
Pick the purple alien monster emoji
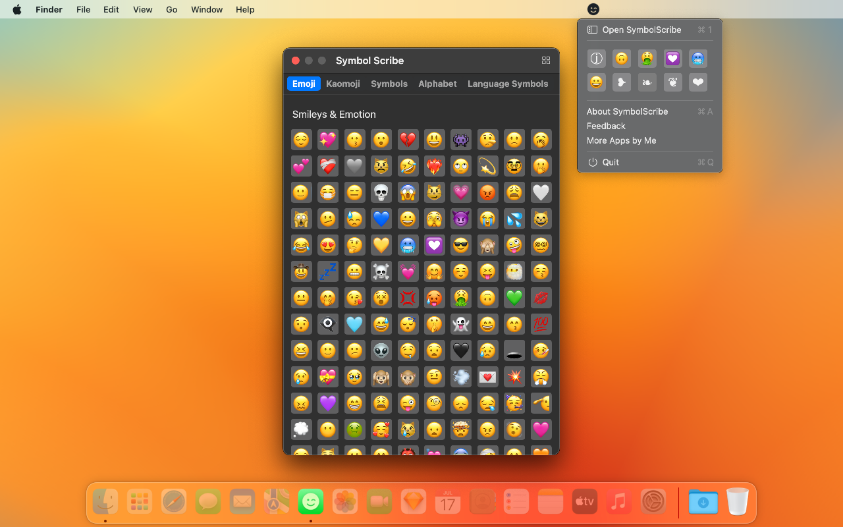(x=461, y=140)
